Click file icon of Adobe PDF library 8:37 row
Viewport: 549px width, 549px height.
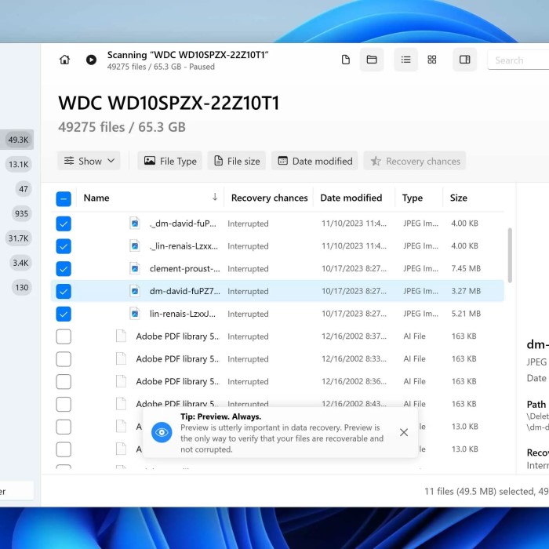coord(121,336)
